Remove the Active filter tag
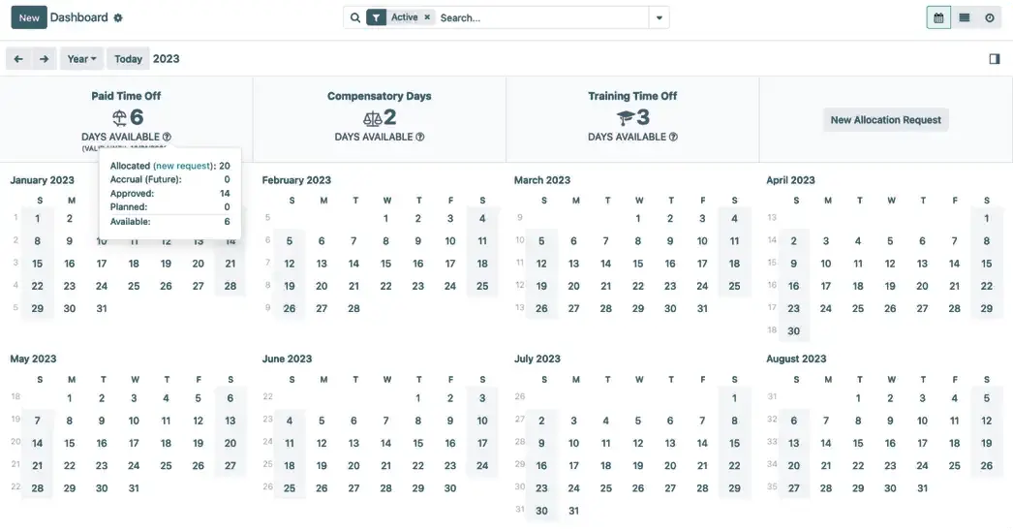 coord(427,17)
